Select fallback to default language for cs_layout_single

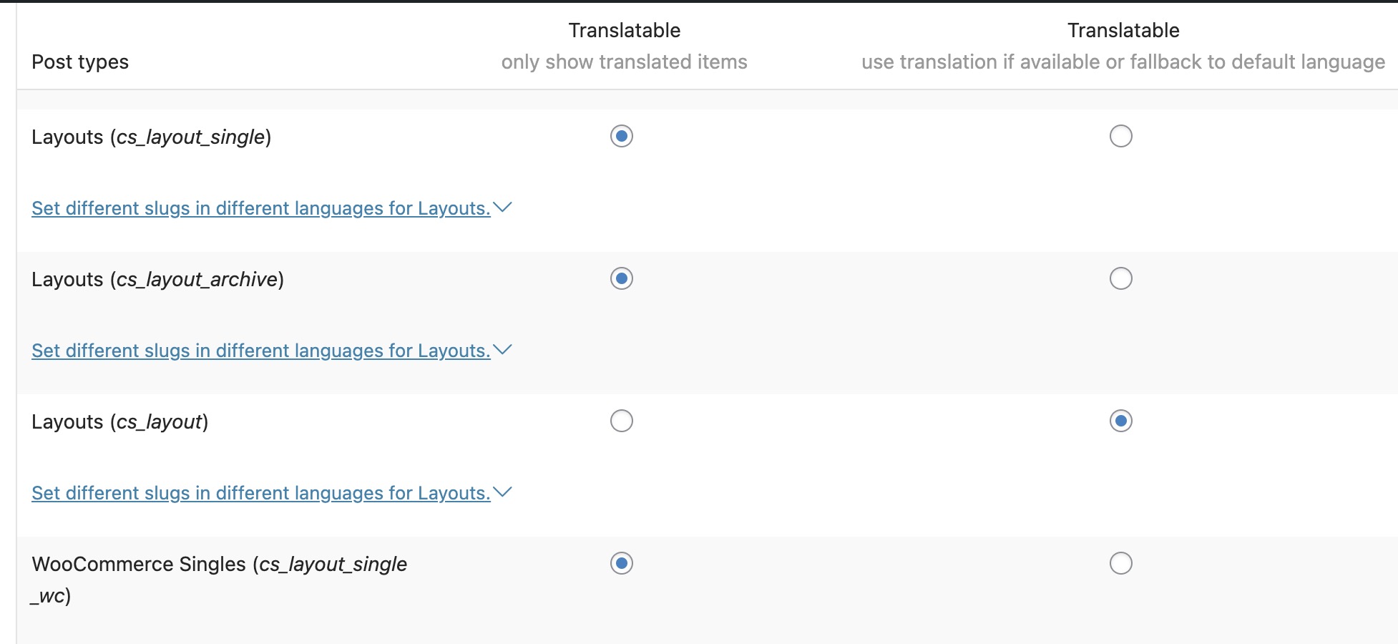click(1120, 136)
